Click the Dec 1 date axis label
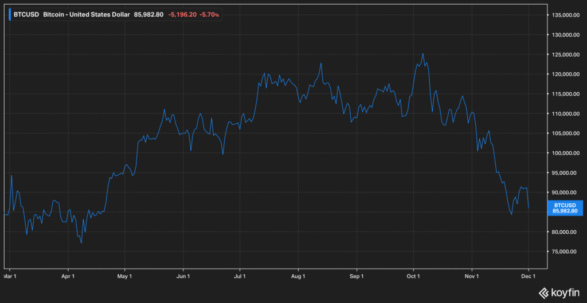 (x=528, y=277)
